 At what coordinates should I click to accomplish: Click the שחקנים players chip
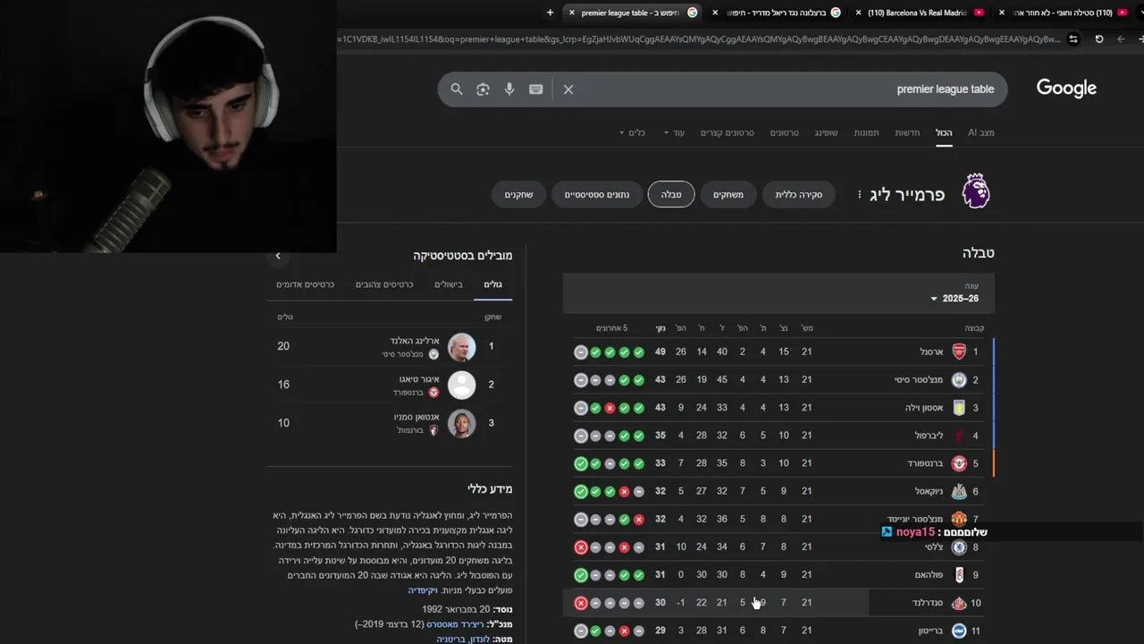[518, 194]
